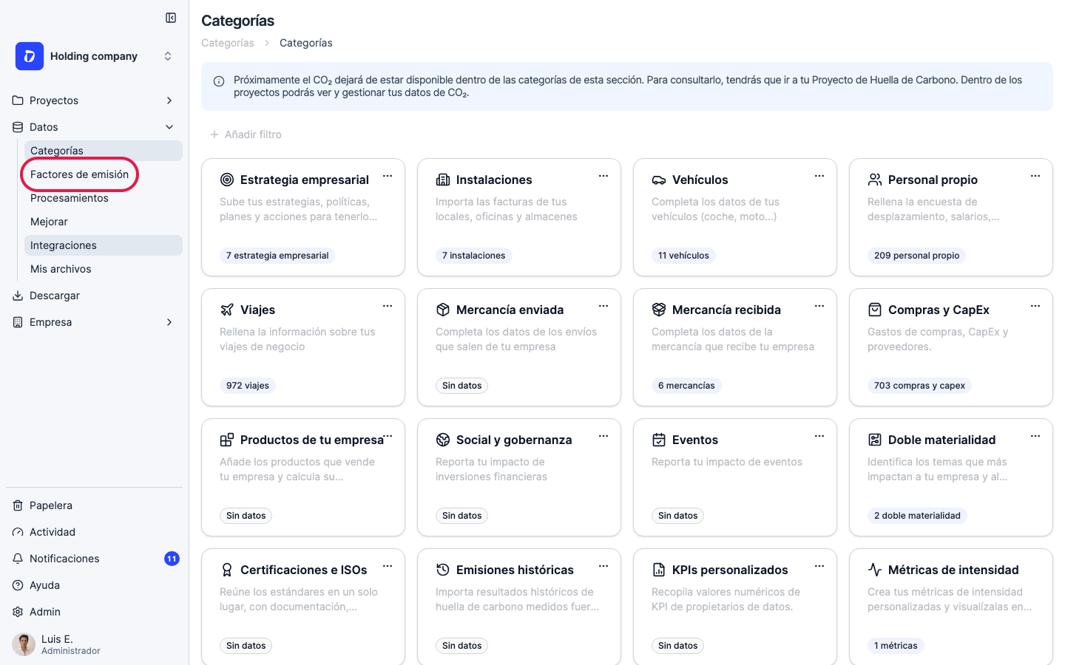Image resolution: width=1065 pixels, height=665 pixels.
Task: Click the first Categorías breadcrumb link
Action: tap(228, 43)
